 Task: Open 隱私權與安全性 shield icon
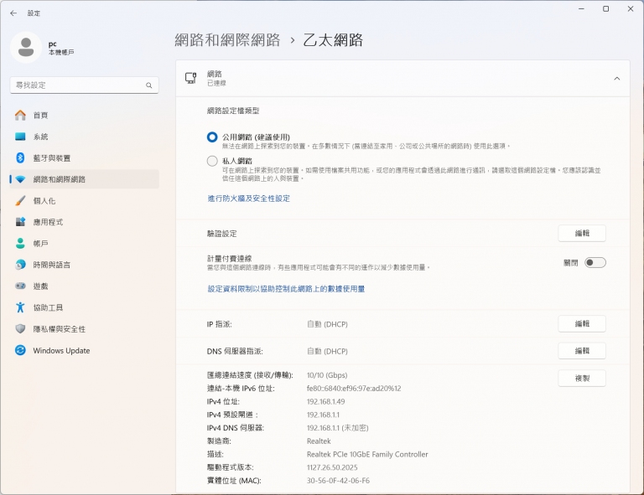20,329
